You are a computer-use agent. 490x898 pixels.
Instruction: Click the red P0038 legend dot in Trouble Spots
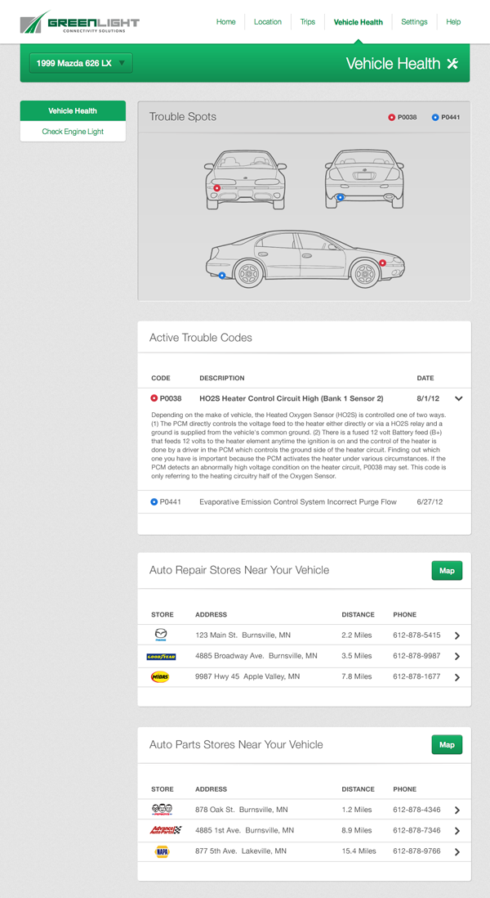[392, 118]
